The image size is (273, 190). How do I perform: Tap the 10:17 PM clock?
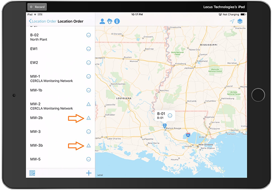[x=137, y=14]
